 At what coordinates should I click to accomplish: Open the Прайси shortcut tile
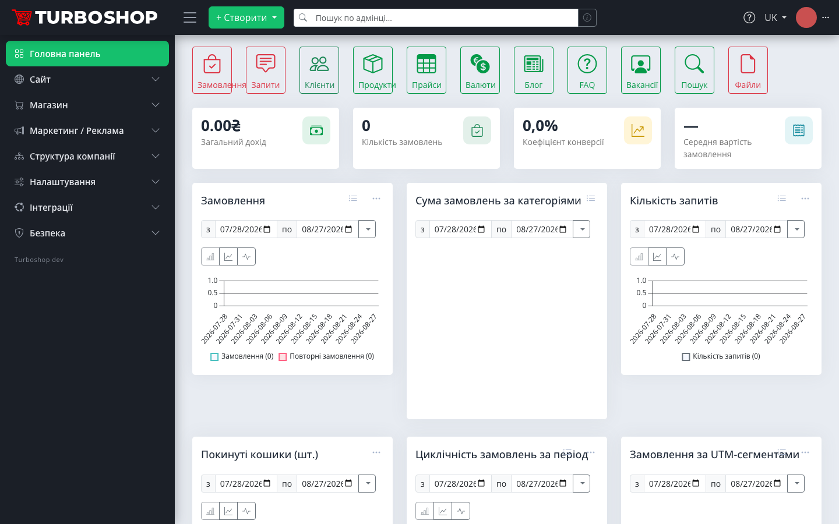(x=426, y=70)
